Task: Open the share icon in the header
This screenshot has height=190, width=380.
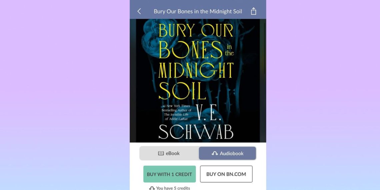Action: pos(253,11)
